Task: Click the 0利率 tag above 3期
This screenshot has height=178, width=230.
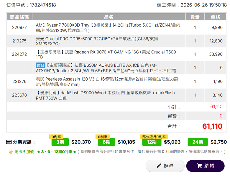Action: pyautogui.click(x=56, y=137)
